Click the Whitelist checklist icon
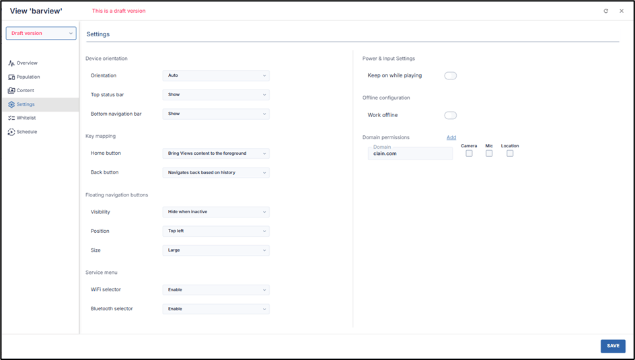Viewport: 635px width, 360px height. pyautogui.click(x=11, y=118)
